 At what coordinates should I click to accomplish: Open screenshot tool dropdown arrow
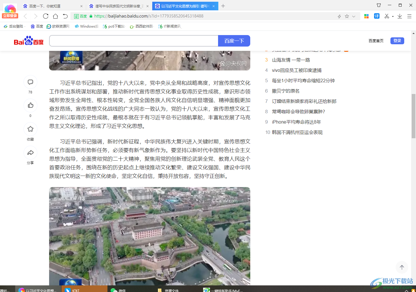point(393,17)
